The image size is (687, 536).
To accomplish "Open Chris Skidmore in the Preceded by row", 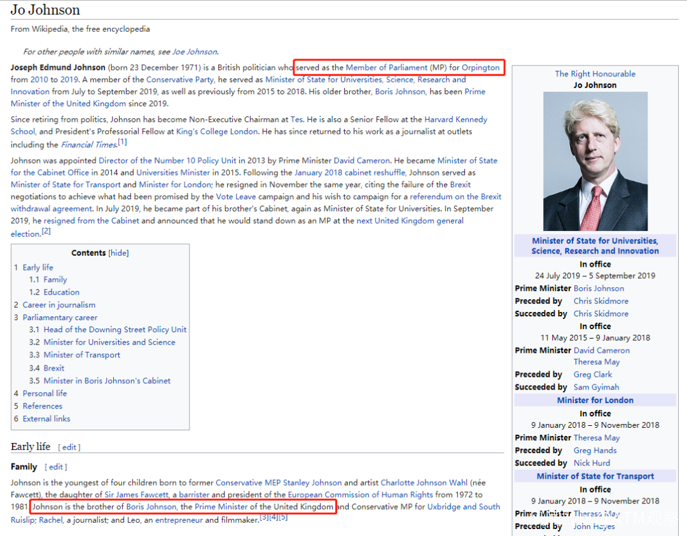I will 601,301.
